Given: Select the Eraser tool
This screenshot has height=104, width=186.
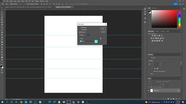Looking at the screenshot, I should point(2,37).
